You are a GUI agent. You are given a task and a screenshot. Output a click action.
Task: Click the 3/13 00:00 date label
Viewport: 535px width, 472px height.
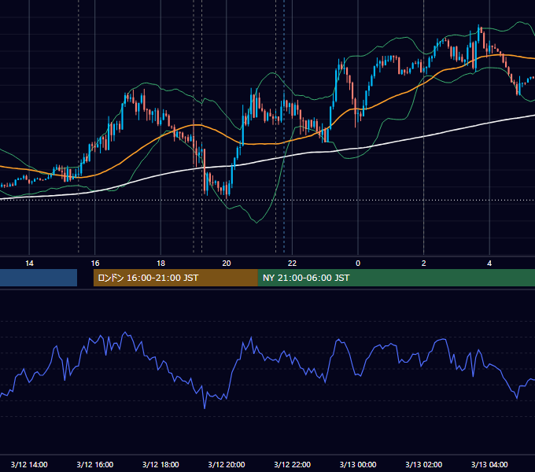[x=358, y=464]
